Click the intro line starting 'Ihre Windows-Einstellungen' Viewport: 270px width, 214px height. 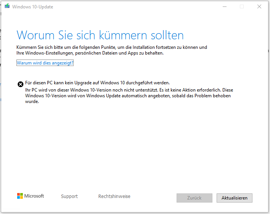coord(90,53)
